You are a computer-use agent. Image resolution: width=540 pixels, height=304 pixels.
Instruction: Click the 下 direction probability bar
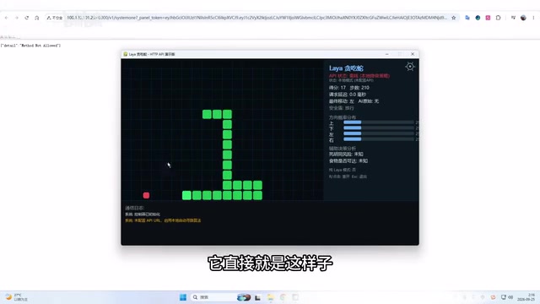click(379, 128)
